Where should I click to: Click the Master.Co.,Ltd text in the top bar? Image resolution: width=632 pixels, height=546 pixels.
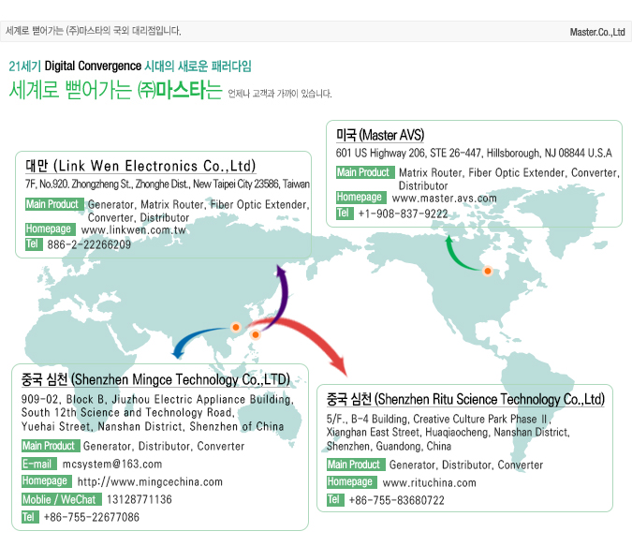(x=597, y=32)
